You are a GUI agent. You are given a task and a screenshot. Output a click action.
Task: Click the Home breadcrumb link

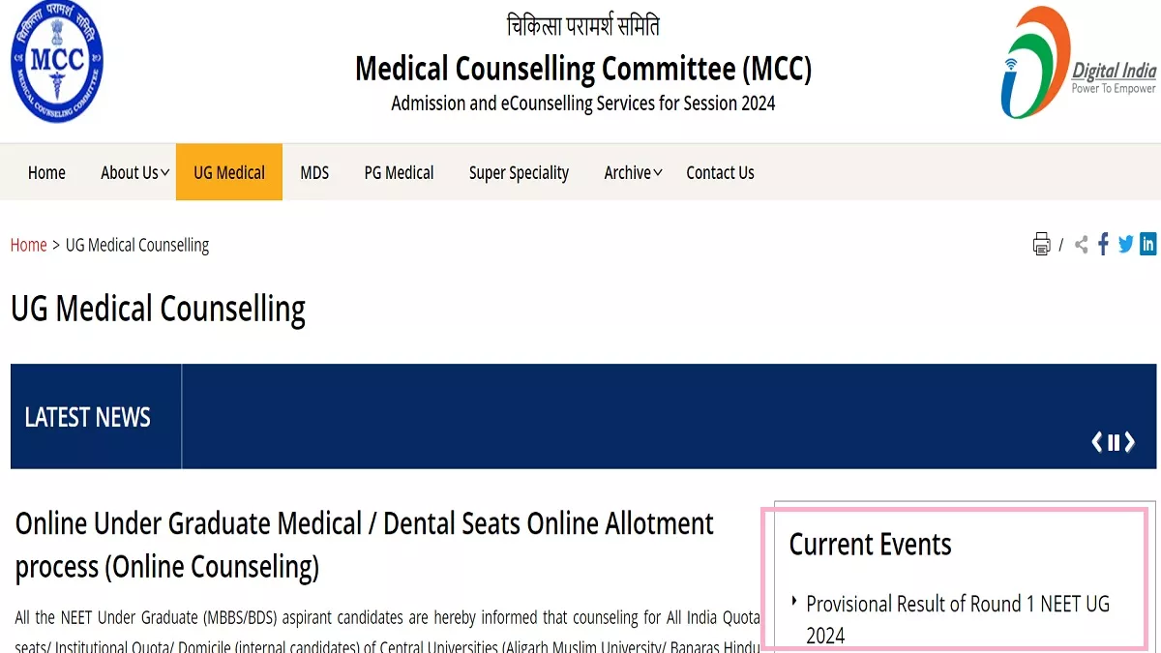pos(28,245)
